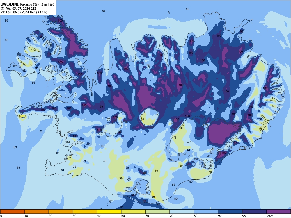Click the legend tick label 99.9
Screen dimensions: 291x218
(269, 216)
